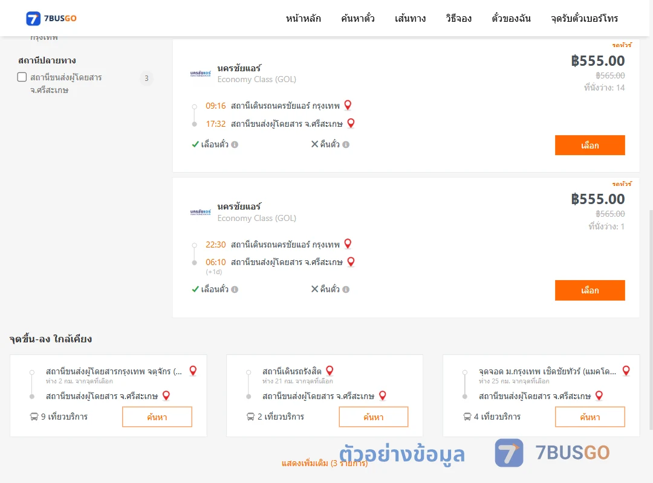This screenshot has width=653, height=483.
Task: Click the 17:32 arrival time text
Action: [215, 124]
